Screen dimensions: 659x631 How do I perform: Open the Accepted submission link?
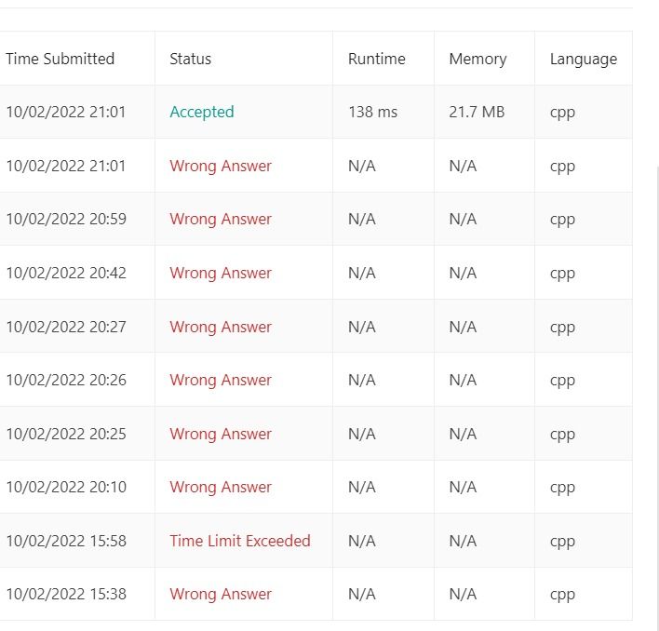pyautogui.click(x=202, y=113)
